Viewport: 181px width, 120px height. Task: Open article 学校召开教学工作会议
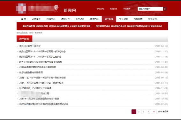tap(30, 46)
